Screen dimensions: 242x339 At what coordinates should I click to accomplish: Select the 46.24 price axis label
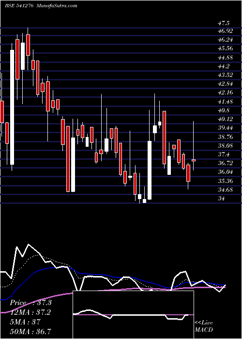226,40
